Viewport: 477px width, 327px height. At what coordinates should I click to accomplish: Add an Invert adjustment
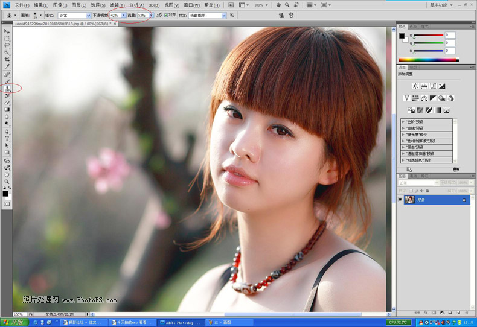click(x=411, y=110)
